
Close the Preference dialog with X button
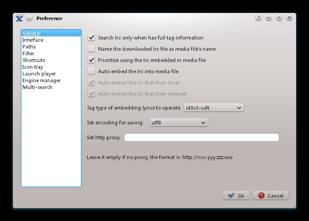point(289,18)
